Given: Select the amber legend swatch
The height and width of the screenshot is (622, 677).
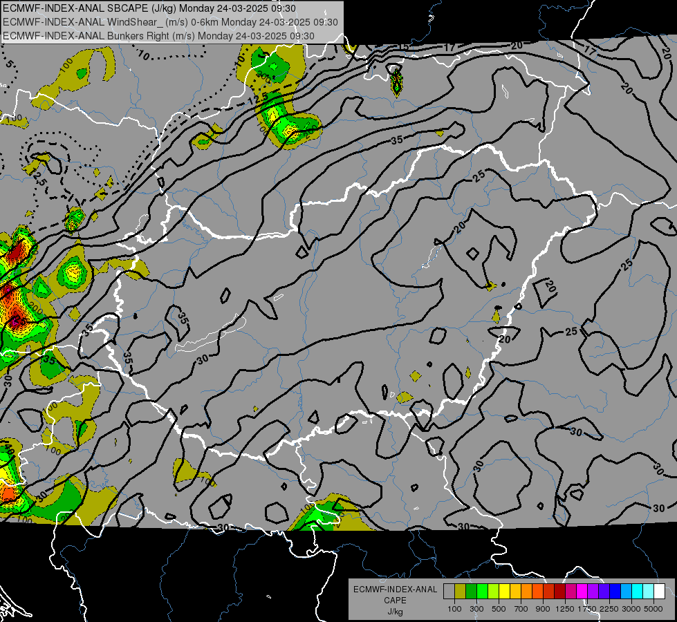Looking at the screenshot, I should (x=515, y=592).
